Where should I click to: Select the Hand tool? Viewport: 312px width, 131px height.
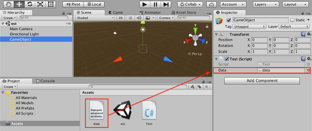[x=8, y=4]
